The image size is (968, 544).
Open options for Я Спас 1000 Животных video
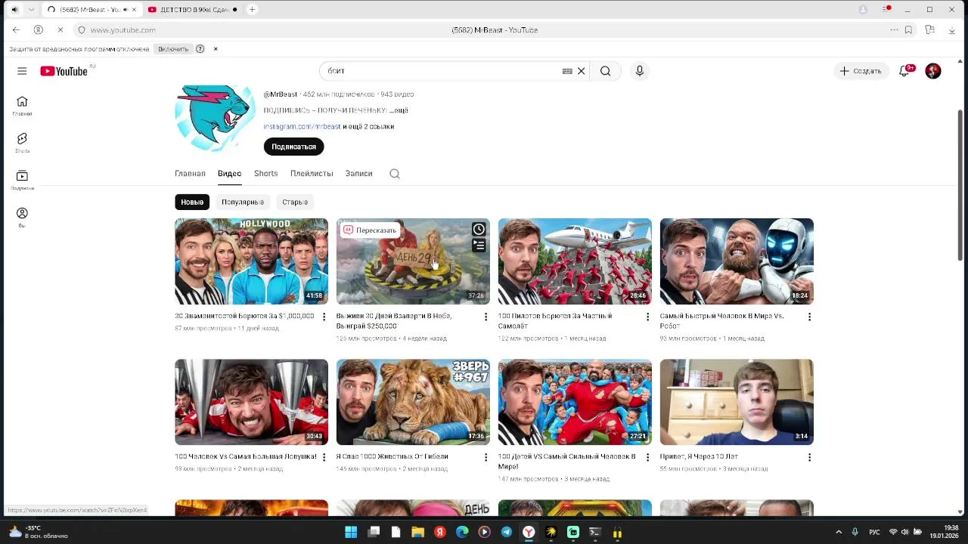point(486,457)
